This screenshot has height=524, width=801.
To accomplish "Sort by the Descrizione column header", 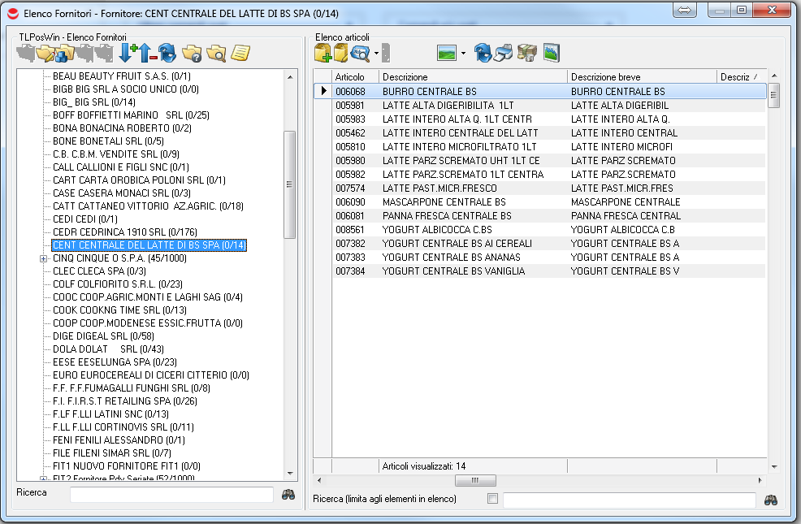I will coord(473,77).
